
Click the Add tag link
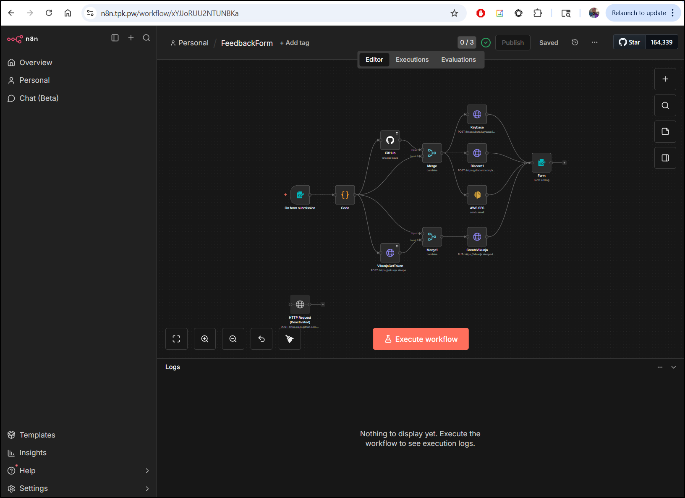tap(295, 43)
